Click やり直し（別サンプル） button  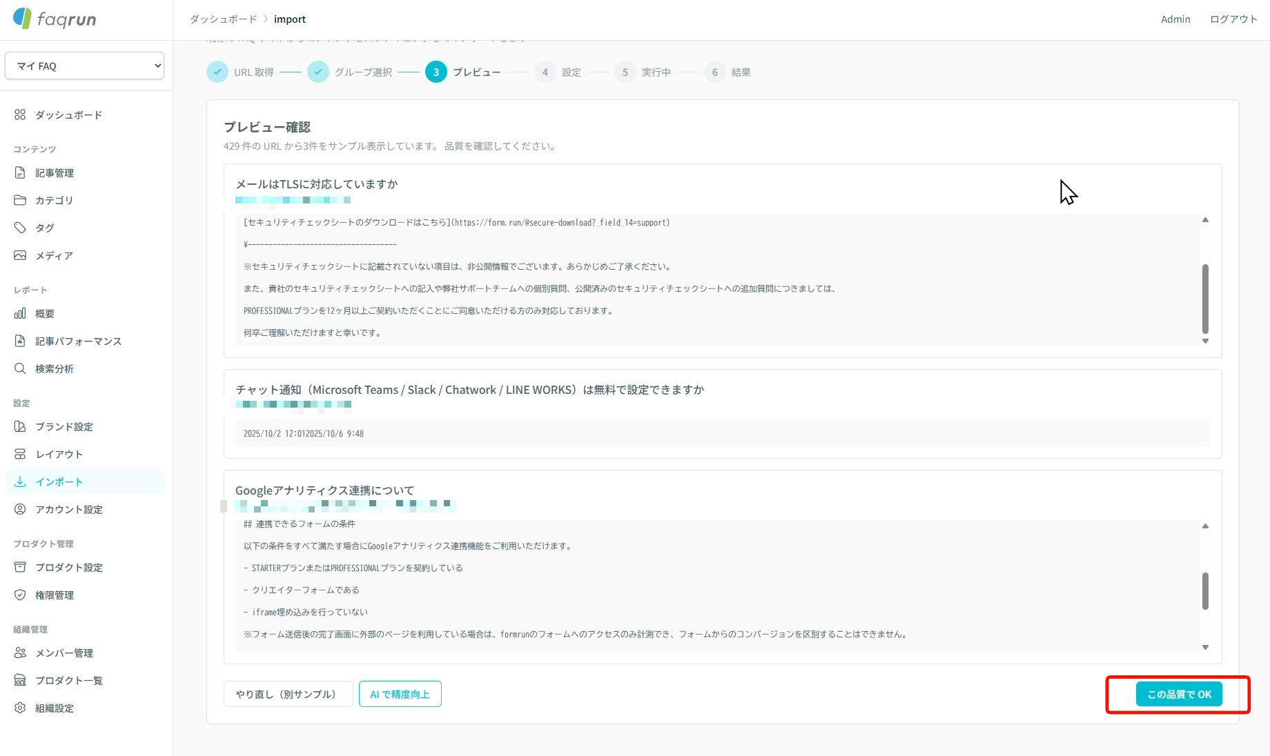288,694
